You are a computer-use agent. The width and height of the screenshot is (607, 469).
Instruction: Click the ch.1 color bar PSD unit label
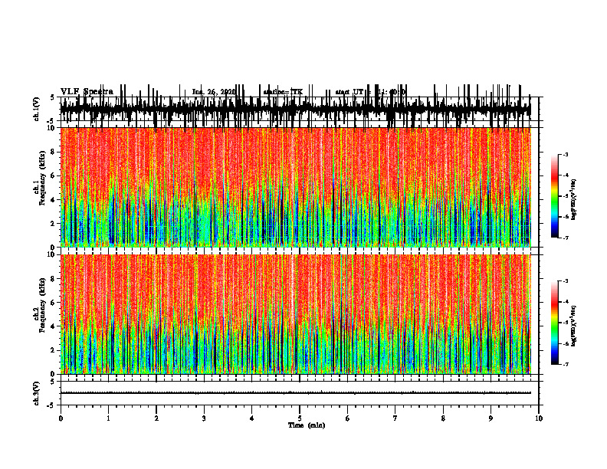[x=573, y=200]
